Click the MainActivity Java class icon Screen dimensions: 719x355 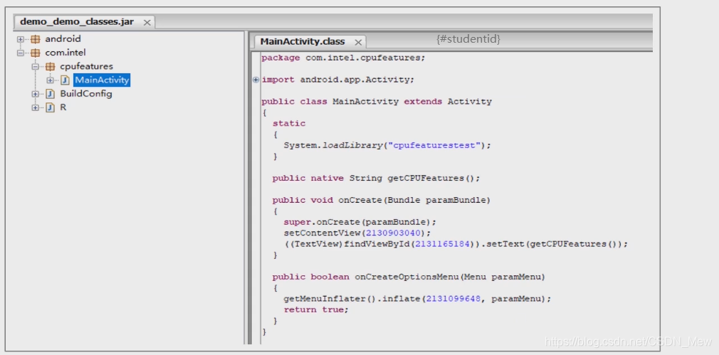(x=65, y=80)
